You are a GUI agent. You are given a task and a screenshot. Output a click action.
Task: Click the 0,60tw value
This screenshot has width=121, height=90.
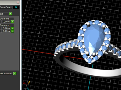6,22
